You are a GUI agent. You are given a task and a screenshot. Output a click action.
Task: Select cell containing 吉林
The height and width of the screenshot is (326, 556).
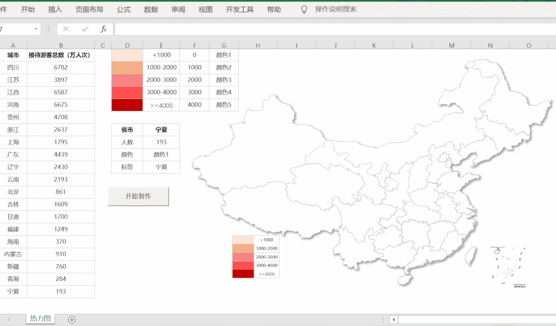[13, 204]
